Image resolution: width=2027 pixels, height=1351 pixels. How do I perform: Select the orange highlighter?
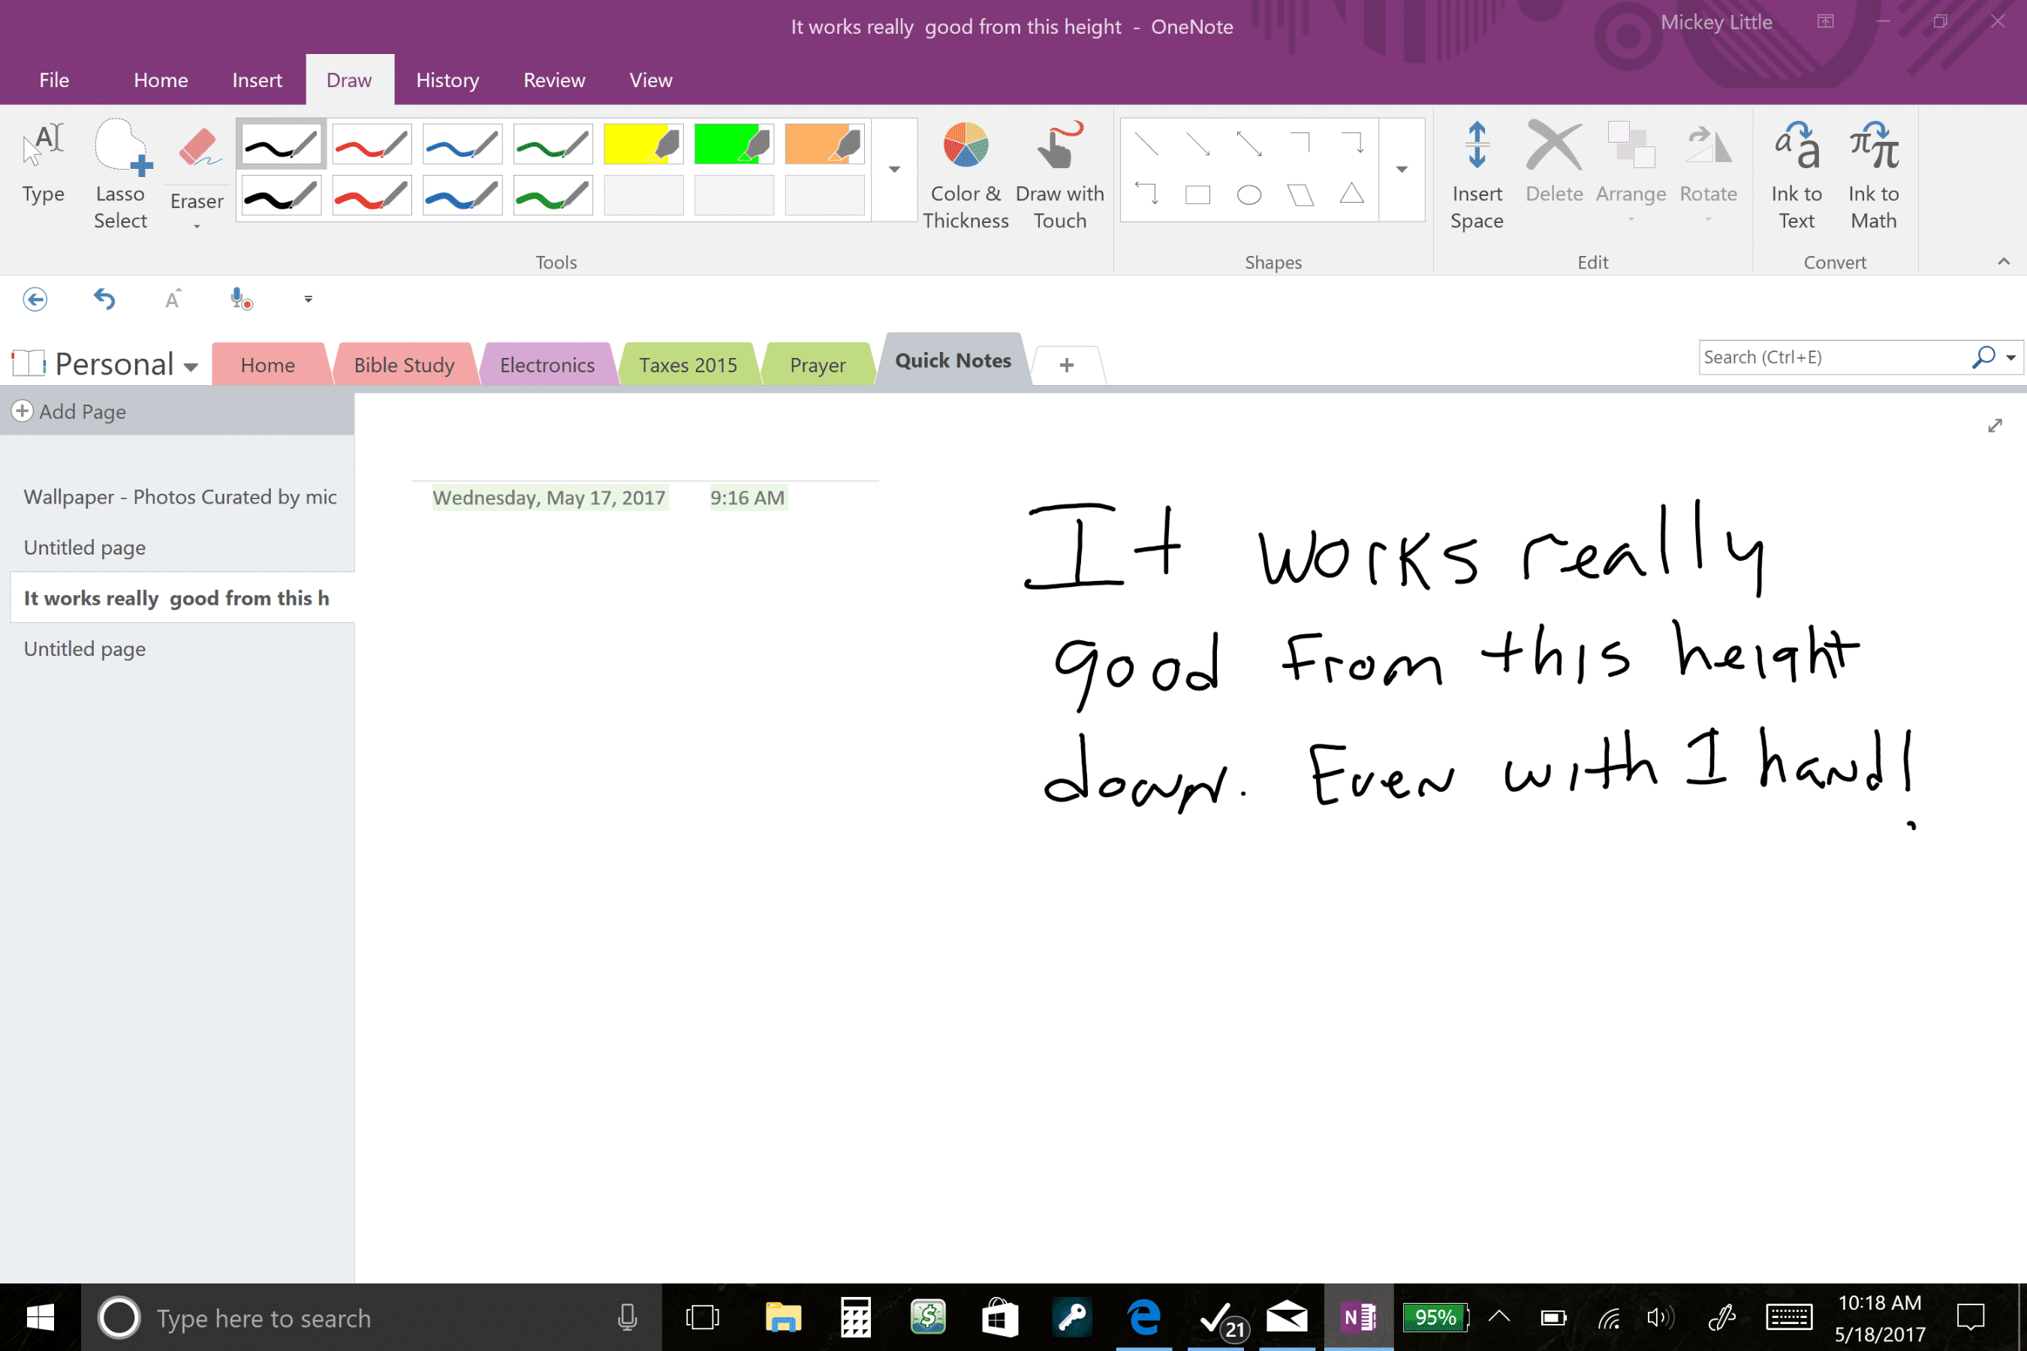824,144
